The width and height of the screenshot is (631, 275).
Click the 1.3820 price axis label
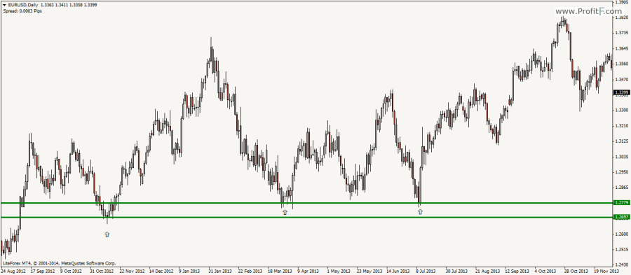pyautogui.click(x=622, y=17)
